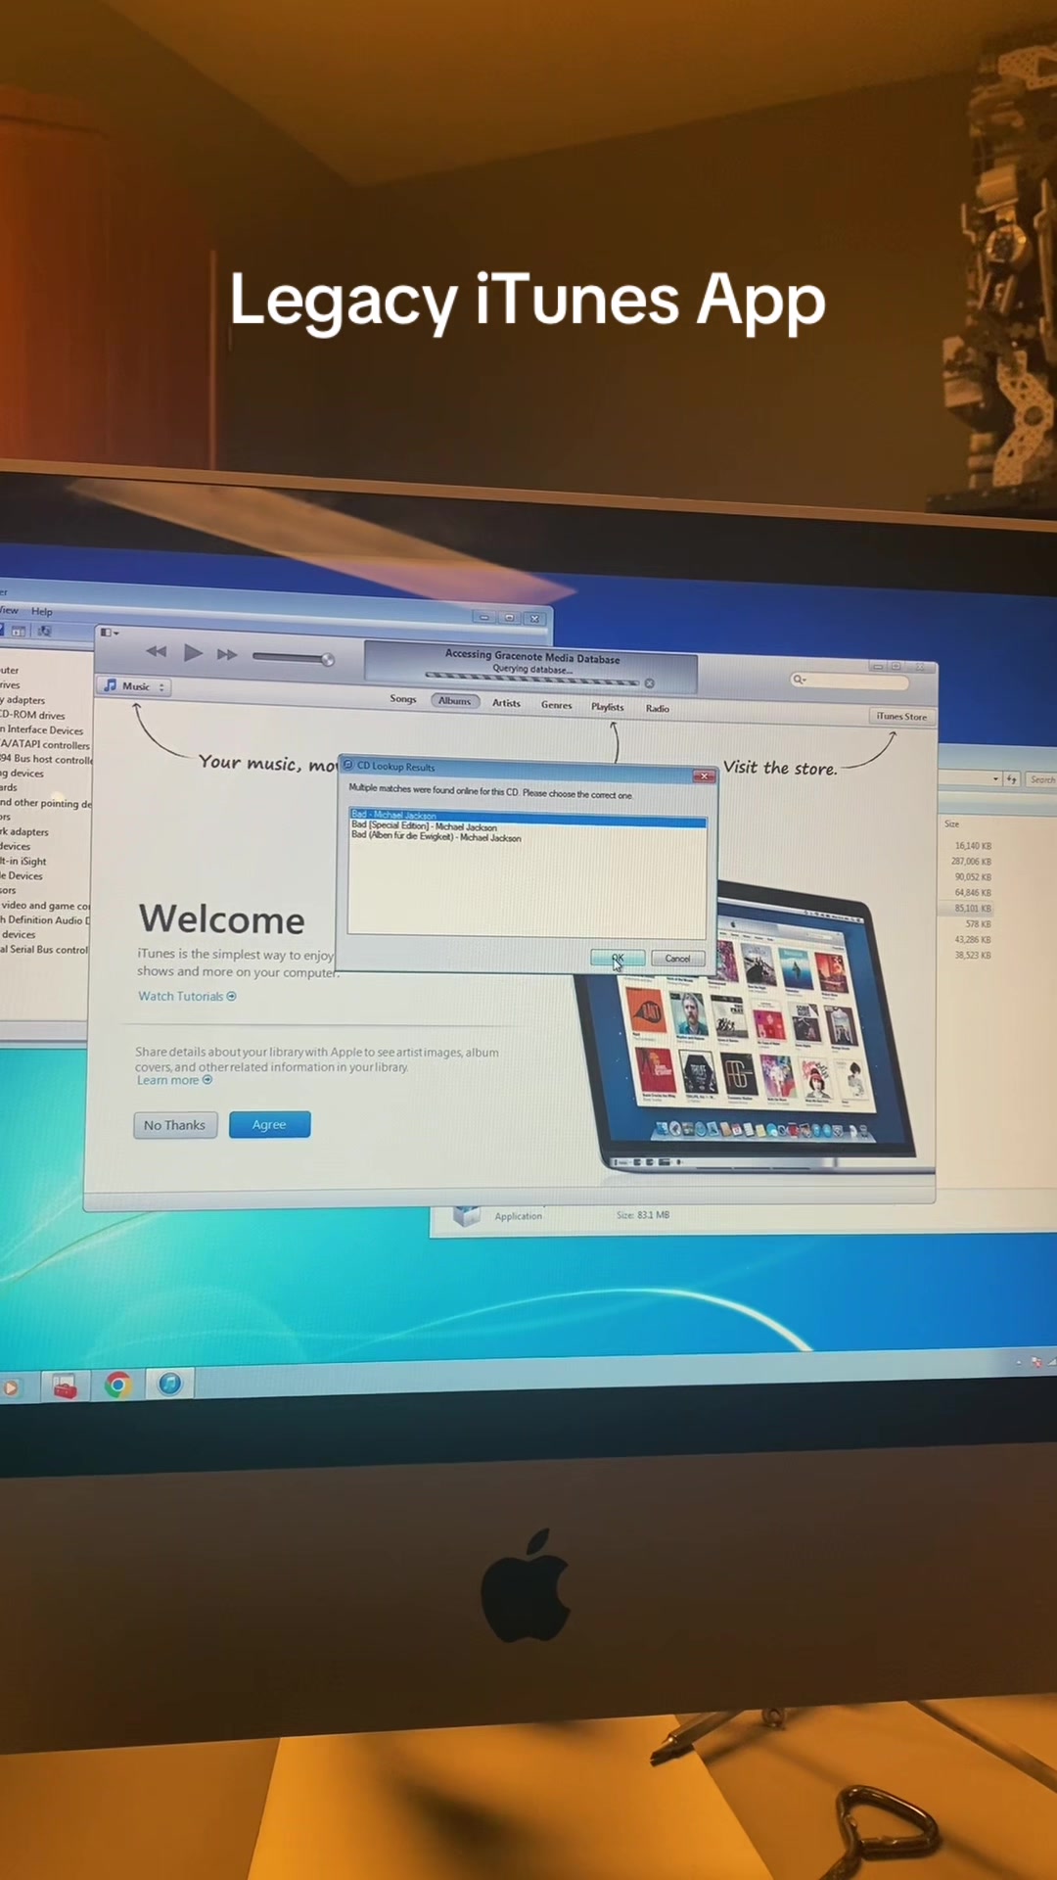Click 'Serial Bus control' tree item
This screenshot has width=1057, height=1880.
click(x=44, y=950)
